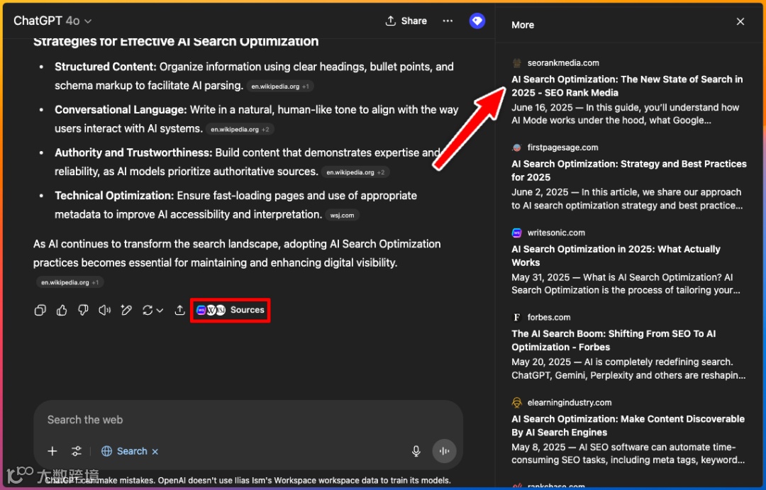Start voice mode with the waveform button
766x490 pixels.
pos(444,451)
